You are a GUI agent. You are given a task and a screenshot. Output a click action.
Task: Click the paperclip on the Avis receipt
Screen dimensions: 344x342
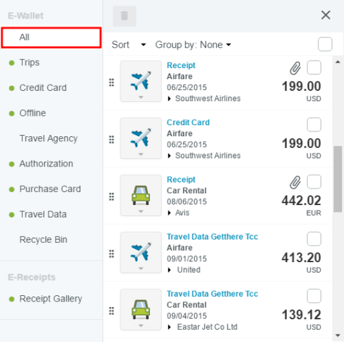click(295, 182)
